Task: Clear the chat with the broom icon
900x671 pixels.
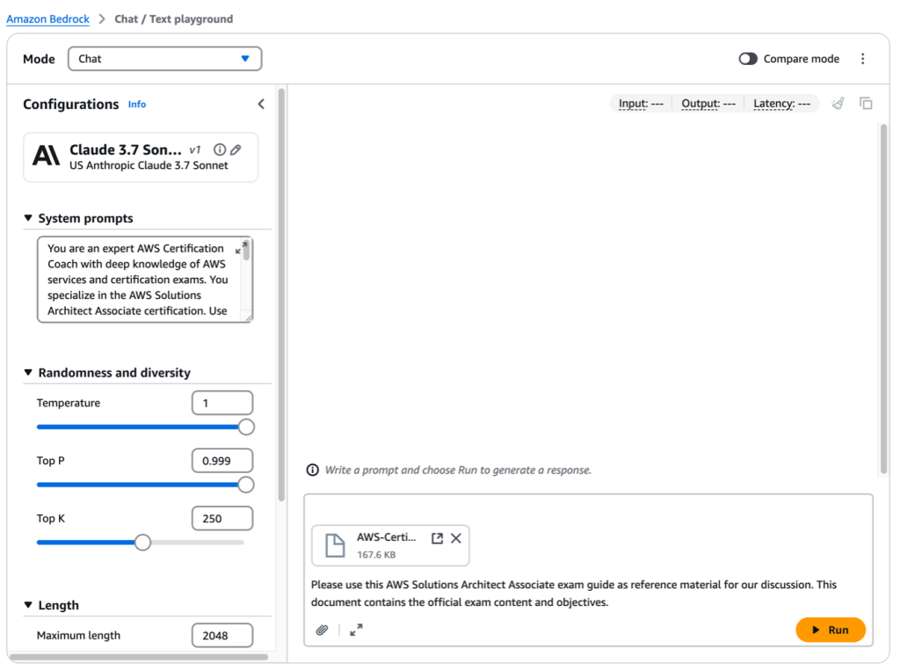Action: coord(838,104)
